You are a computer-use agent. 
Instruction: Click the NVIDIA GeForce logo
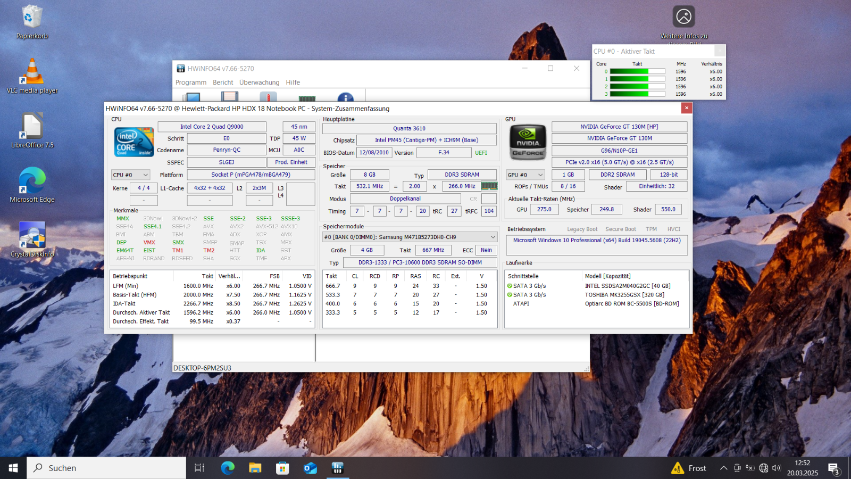point(528,143)
